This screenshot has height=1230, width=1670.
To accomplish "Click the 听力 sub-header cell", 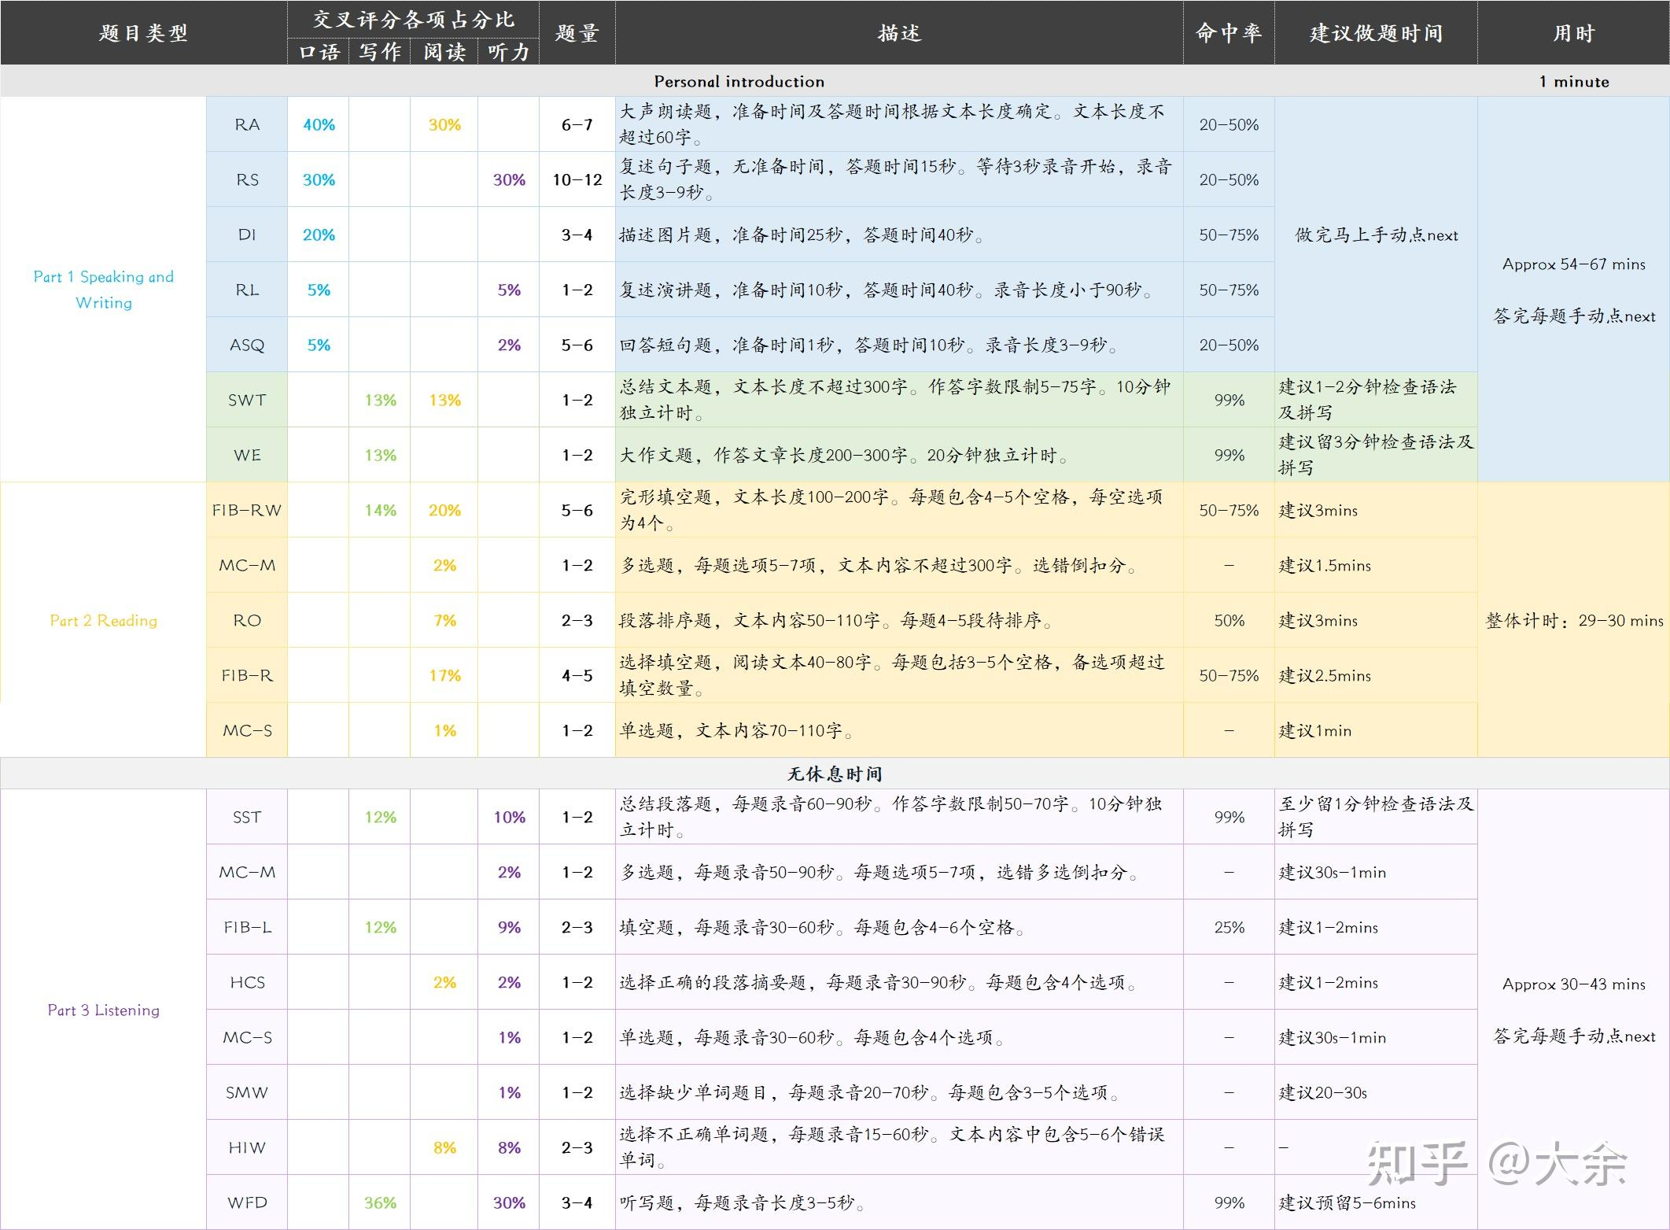I will tap(508, 52).
